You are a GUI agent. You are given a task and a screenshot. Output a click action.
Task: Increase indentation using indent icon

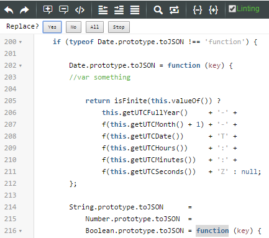[x=119, y=10]
